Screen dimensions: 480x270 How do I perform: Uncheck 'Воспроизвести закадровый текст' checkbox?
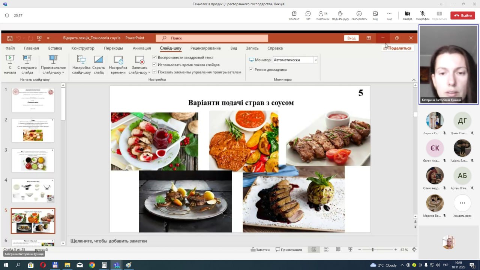[x=154, y=57]
